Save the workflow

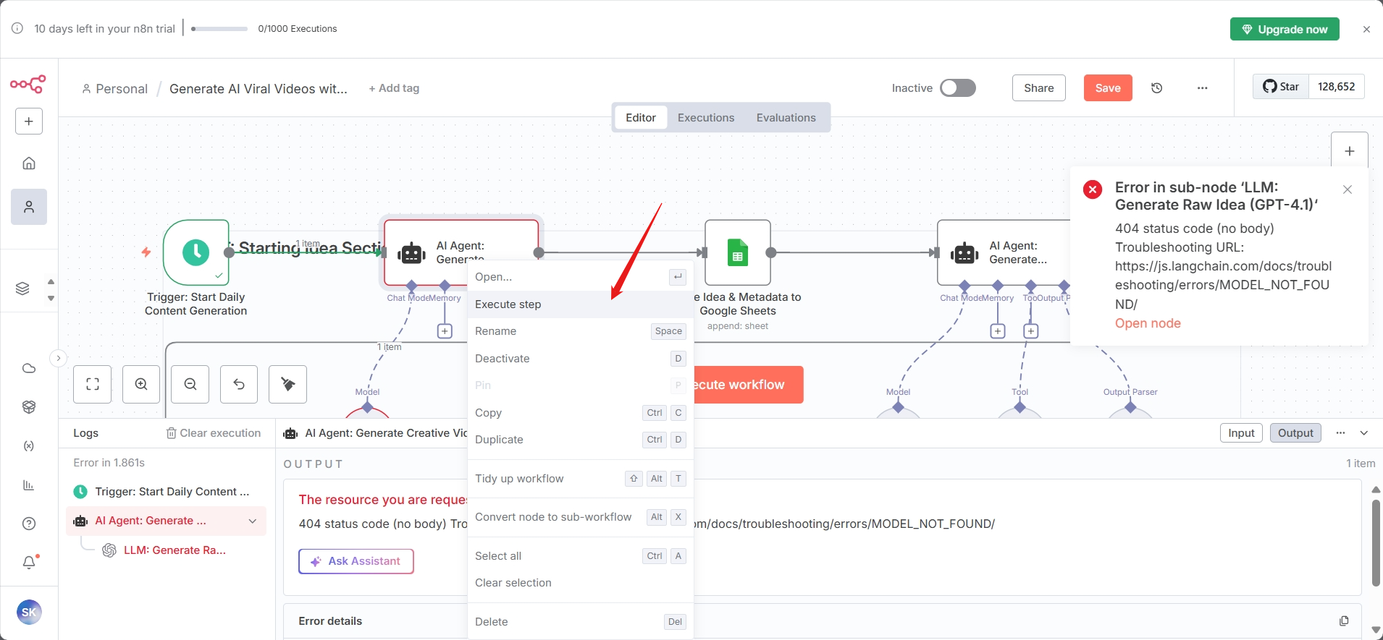[x=1108, y=88]
